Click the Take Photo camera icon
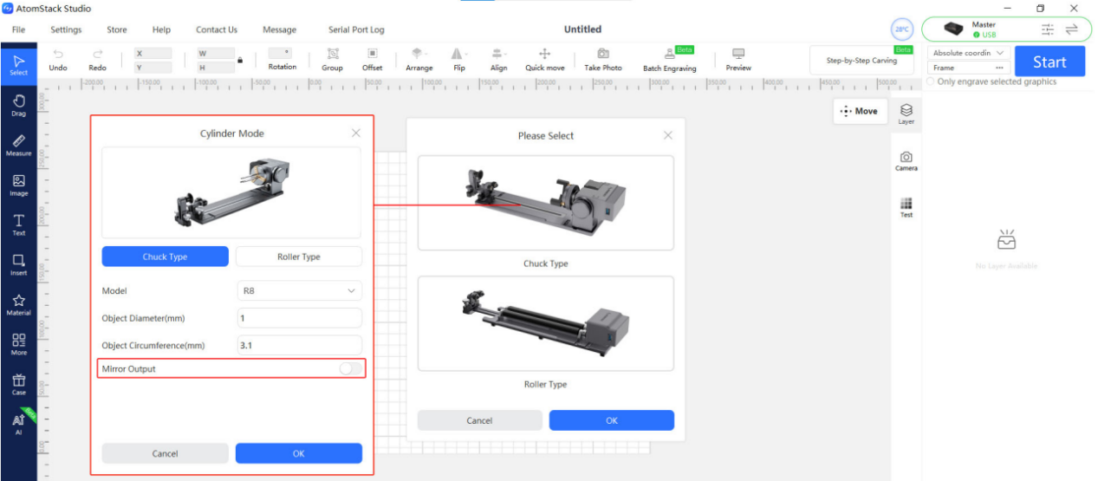Viewport: 1098px width, 481px height. (x=603, y=60)
